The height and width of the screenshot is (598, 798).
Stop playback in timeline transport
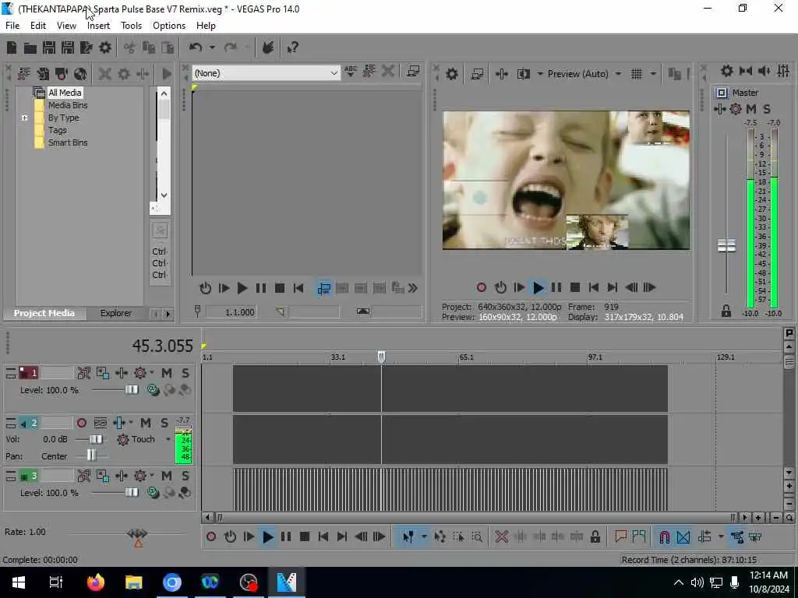pyautogui.click(x=305, y=537)
